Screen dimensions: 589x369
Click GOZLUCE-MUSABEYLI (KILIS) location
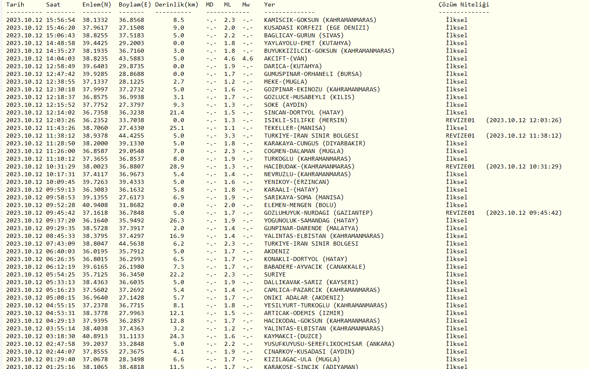[309, 97]
